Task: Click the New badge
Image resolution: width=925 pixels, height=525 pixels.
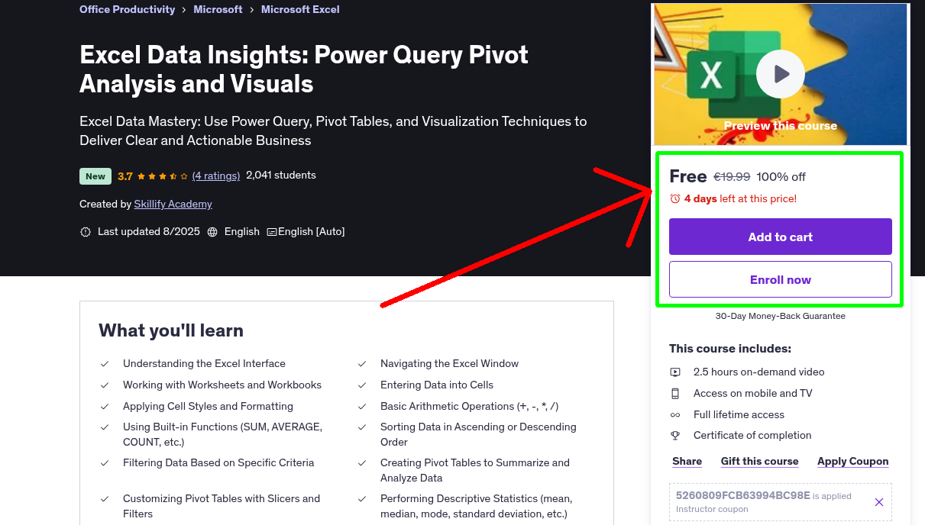Action: click(x=95, y=176)
